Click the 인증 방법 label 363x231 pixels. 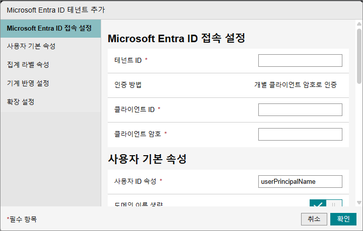(128, 85)
